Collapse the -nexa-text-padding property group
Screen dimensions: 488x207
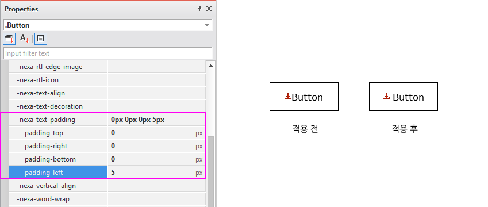(4, 120)
